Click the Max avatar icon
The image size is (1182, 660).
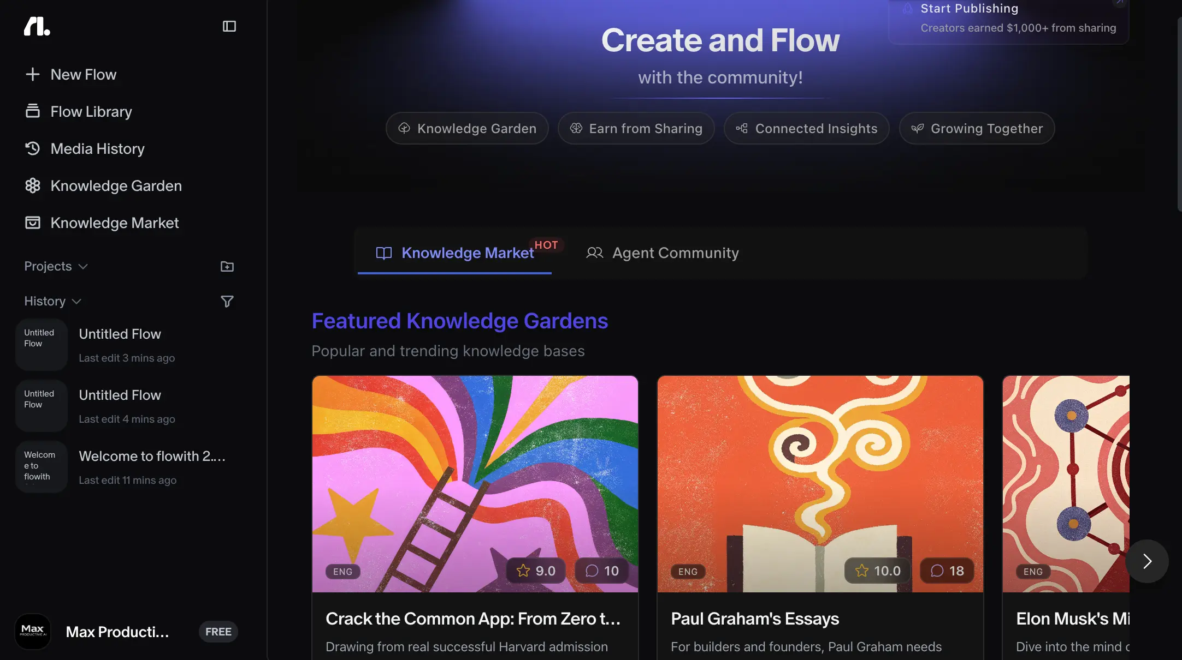(33, 632)
